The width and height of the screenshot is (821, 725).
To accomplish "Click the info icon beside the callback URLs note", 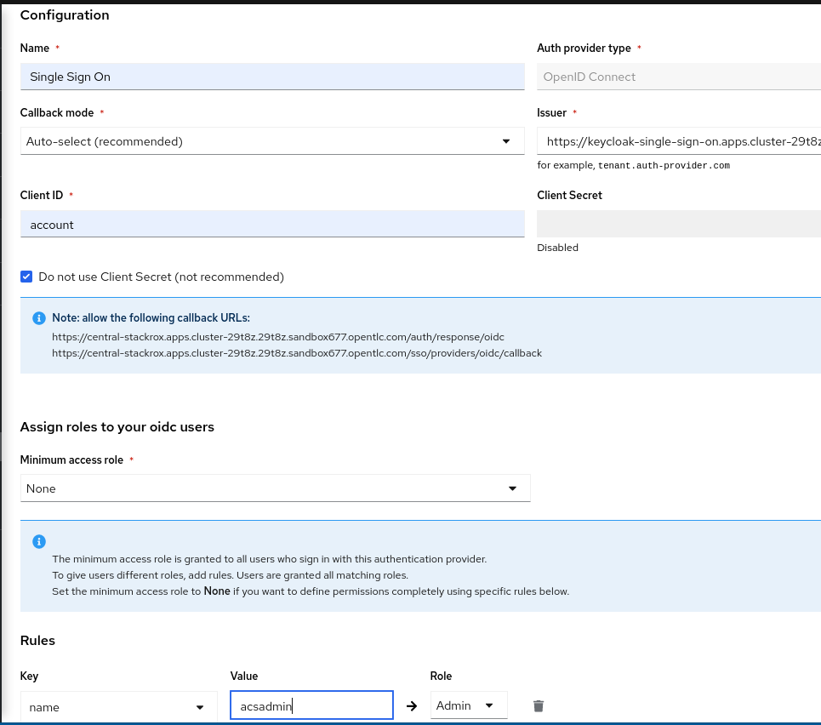I will click(38, 317).
